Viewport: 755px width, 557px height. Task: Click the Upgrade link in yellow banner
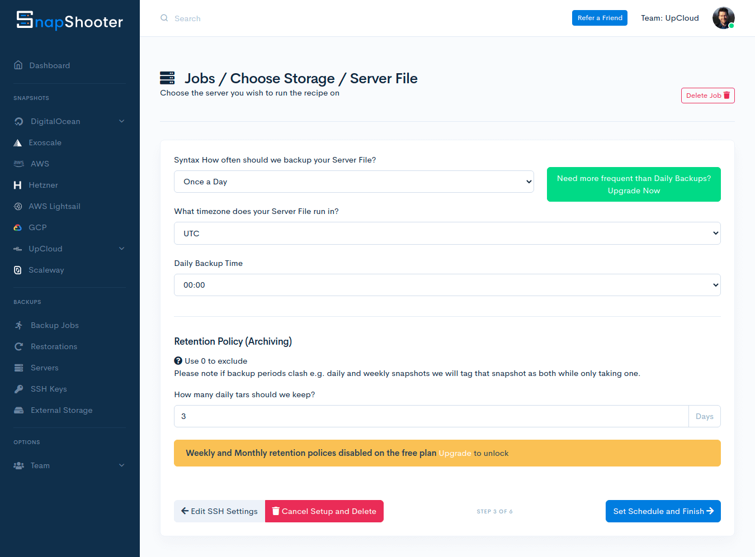click(x=455, y=453)
